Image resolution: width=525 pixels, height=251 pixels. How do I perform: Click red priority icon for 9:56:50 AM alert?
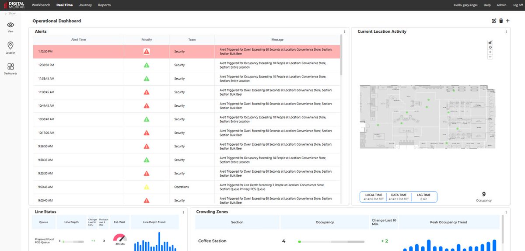[147, 146]
